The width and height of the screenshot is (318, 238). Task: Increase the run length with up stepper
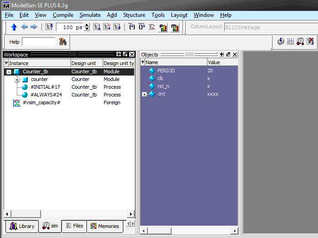pyautogui.click(x=87, y=25)
